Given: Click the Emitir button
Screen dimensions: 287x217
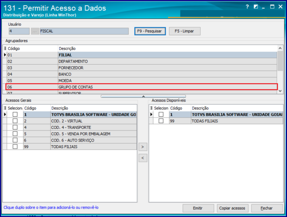Looking at the screenshot, I should click(x=198, y=208).
